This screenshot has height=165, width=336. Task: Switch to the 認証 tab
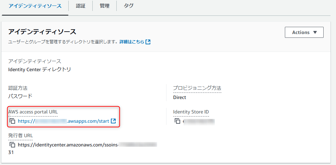click(81, 6)
